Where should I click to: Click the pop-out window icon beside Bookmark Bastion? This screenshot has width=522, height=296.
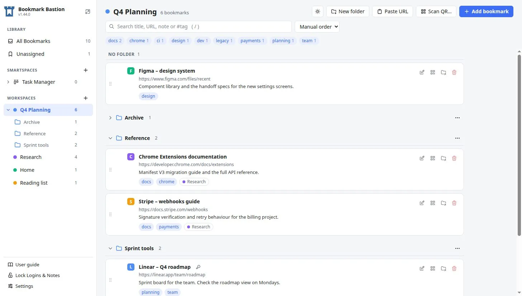coord(87,11)
